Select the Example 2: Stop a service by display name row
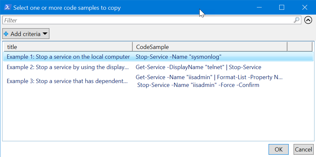316x157 pixels. tap(158, 67)
